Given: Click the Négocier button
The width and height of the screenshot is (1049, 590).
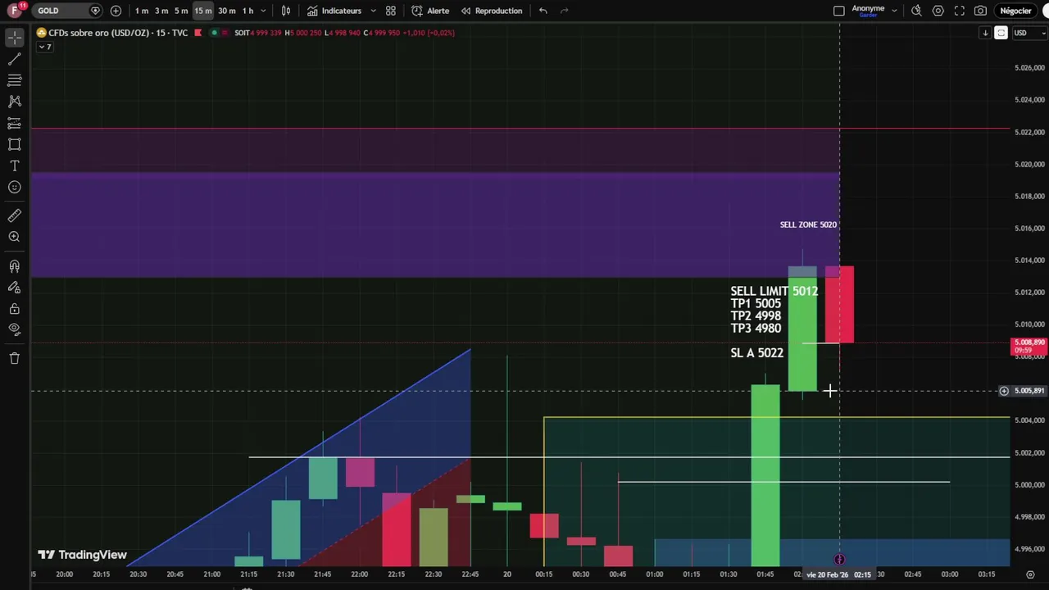Looking at the screenshot, I should [1016, 11].
